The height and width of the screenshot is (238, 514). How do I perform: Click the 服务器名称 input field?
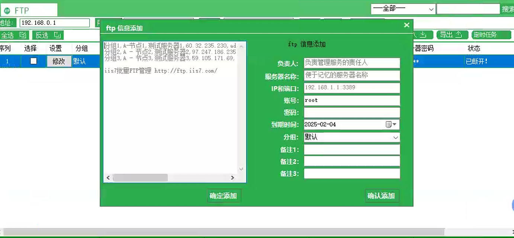click(352, 75)
